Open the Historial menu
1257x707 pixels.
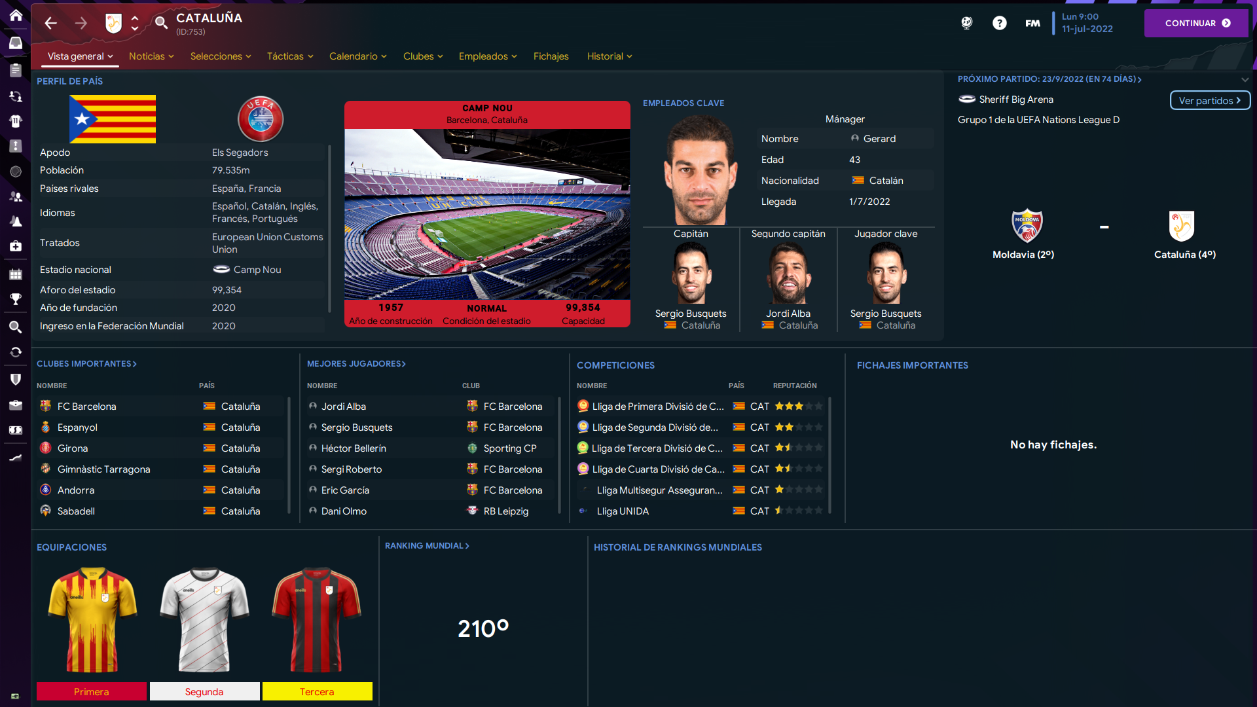(610, 56)
